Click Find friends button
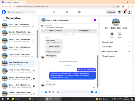This screenshot has height=101, width=135. tap(111, 12)
